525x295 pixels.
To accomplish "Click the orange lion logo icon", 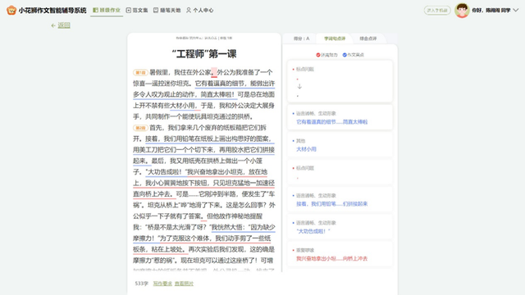I will click(x=11, y=10).
